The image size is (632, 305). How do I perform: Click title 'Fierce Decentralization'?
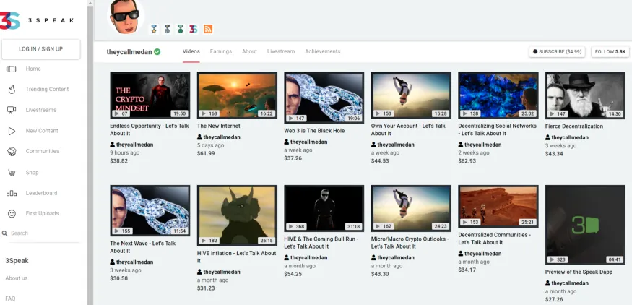(x=574, y=126)
